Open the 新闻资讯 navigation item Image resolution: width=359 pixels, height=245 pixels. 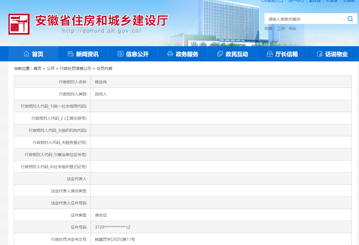(83, 54)
